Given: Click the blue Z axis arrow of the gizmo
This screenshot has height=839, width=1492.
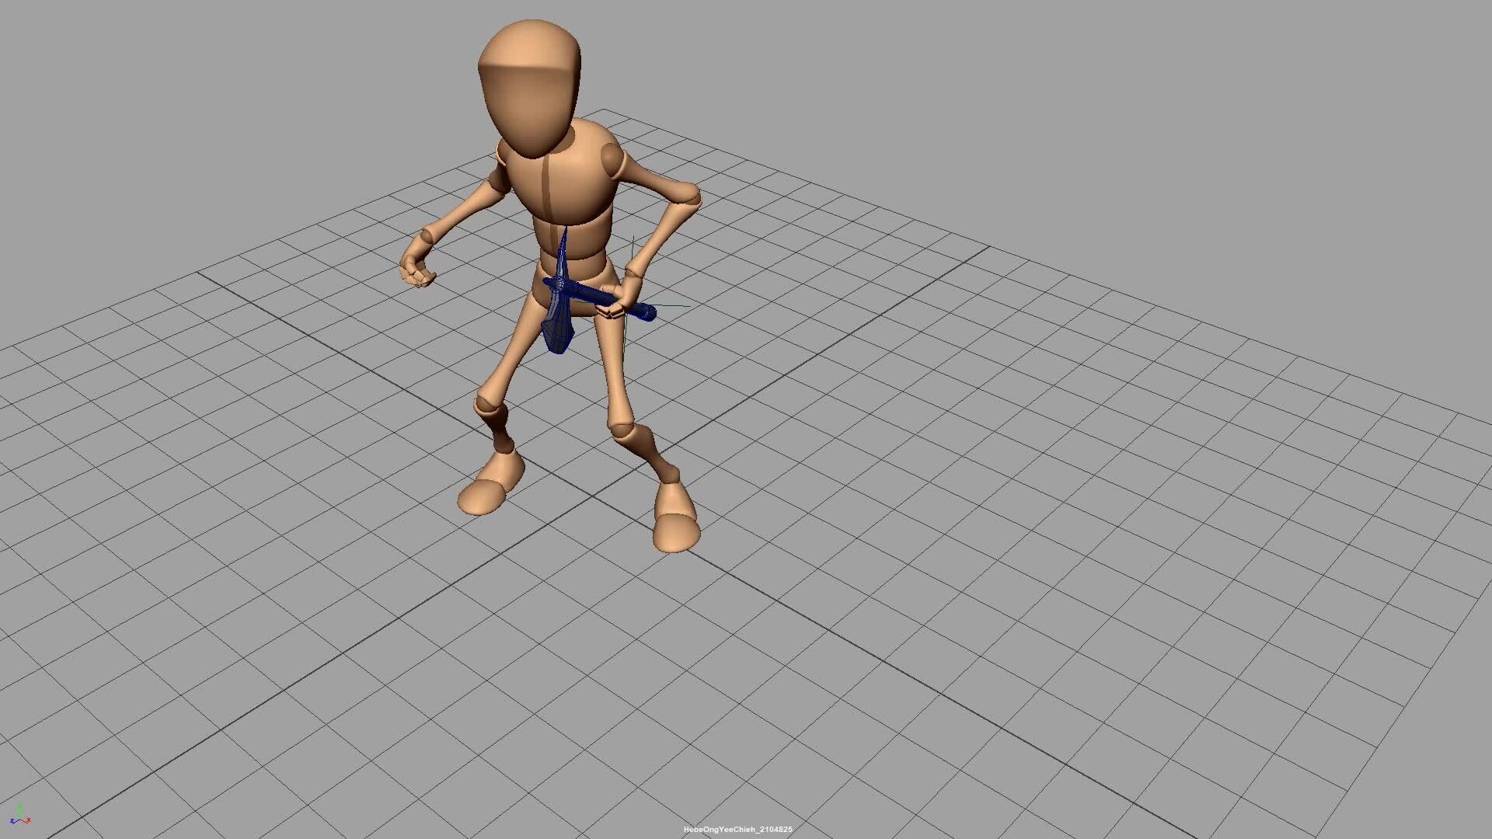Looking at the screenshot, I should (12, 820).
